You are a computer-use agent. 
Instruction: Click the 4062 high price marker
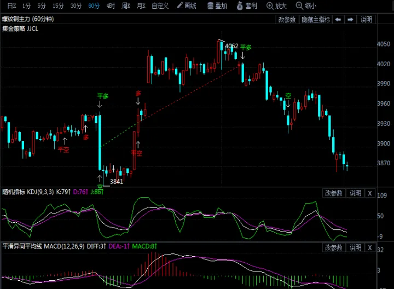[x=231, y=47]
